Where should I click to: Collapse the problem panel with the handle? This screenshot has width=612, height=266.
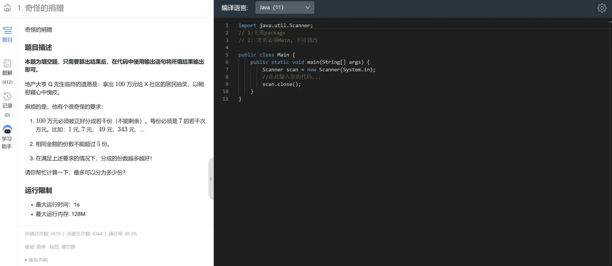[211, 179]
